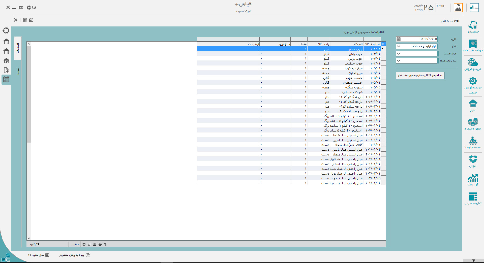Open date picker beside تاریخ field
The width and height of the screenshot is (484, 263).
click(x=399, y=39)
